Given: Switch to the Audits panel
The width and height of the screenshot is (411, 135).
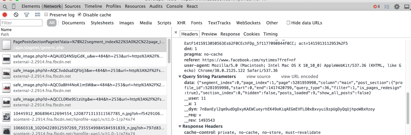Looking at the screenshot, I should [x=156, y=6].
